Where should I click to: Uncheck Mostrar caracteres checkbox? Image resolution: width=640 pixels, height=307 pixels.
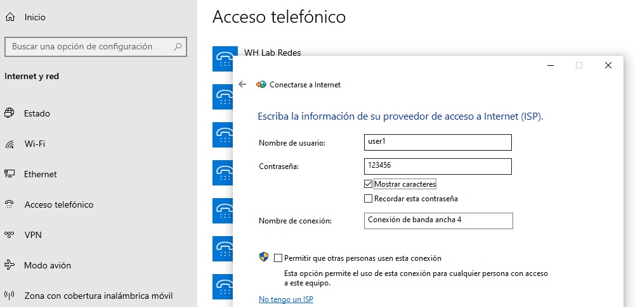point(369,184)
